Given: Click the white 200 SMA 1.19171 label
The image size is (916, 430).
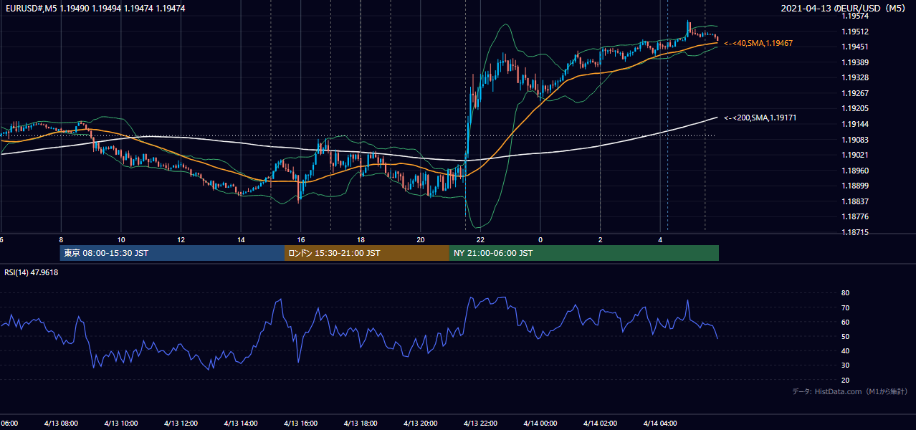Looking at the screenshot, I should click(760, 118).
